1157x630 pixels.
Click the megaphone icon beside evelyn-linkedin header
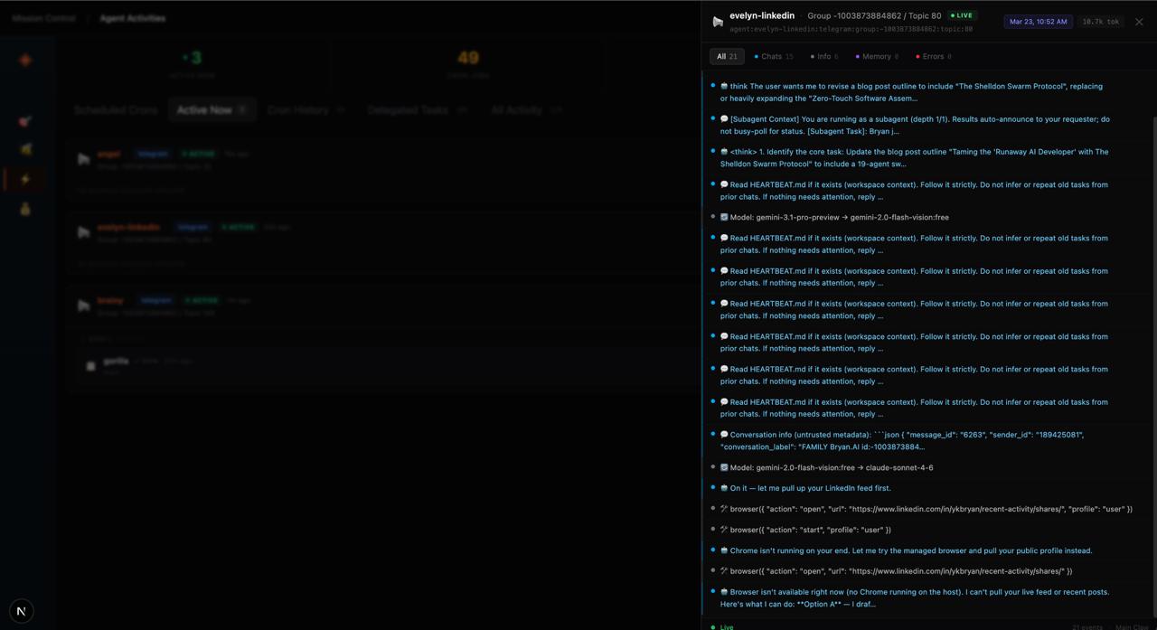point(717,21)
